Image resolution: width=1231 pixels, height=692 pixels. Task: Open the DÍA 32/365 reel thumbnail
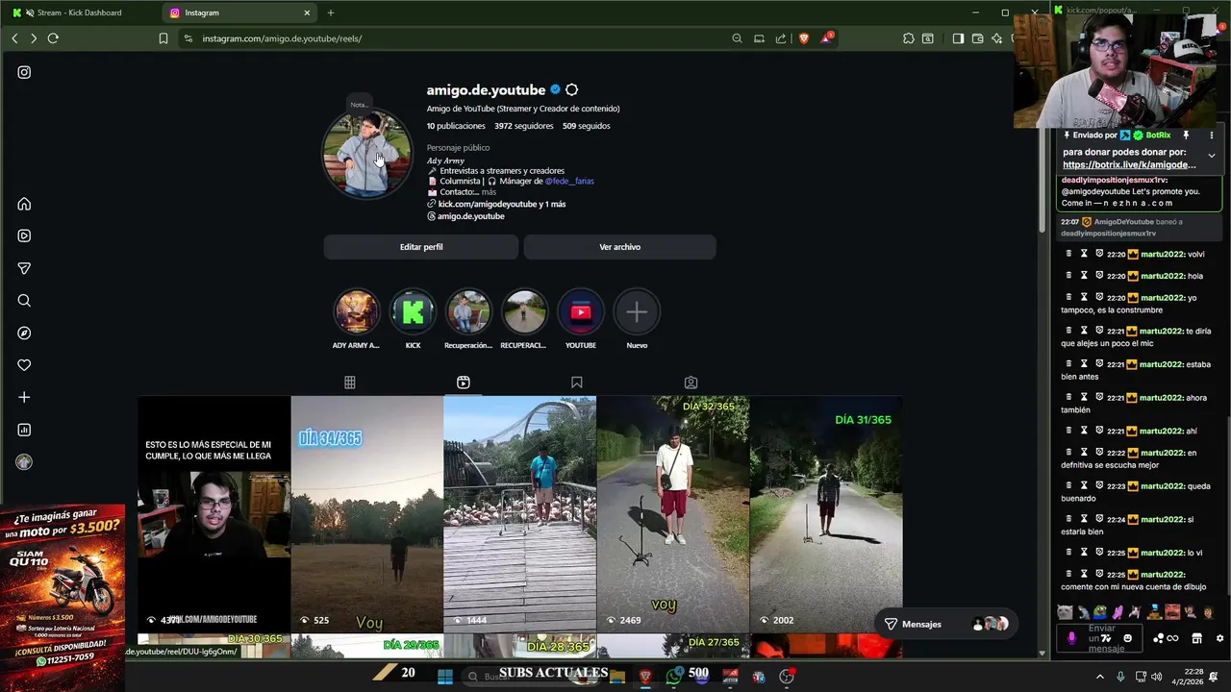(672, 514)
